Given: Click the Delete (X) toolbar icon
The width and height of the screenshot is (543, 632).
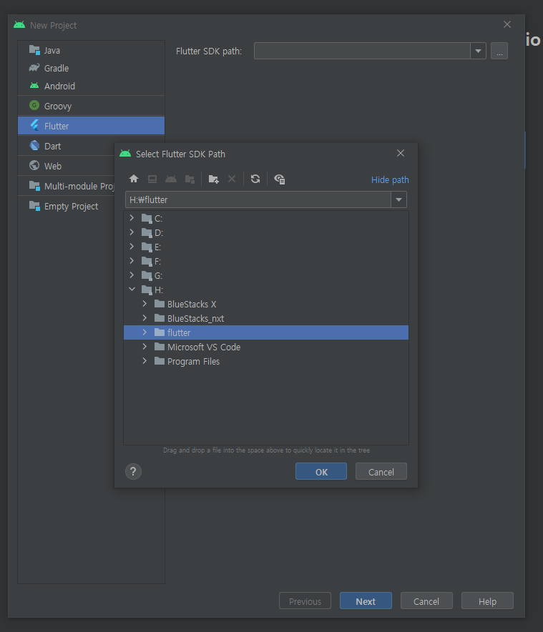Looking at the screenshot, I should (x=232, y=179).
